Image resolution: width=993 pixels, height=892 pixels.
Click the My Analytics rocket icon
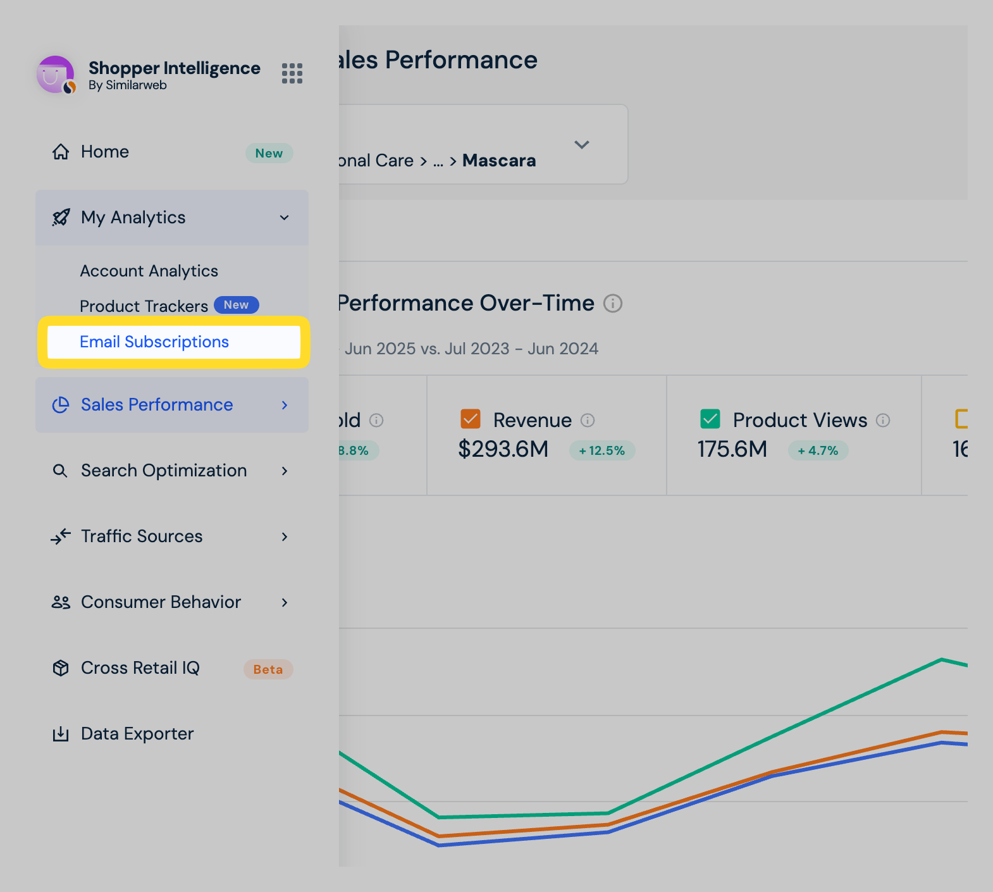coord(61,218)
